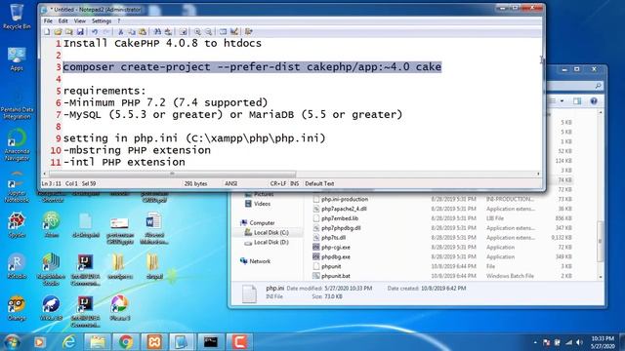Screen dimensions: 625x351
Task: Open Explorer change-view dropdown arrow
Action: click(562, 101)
